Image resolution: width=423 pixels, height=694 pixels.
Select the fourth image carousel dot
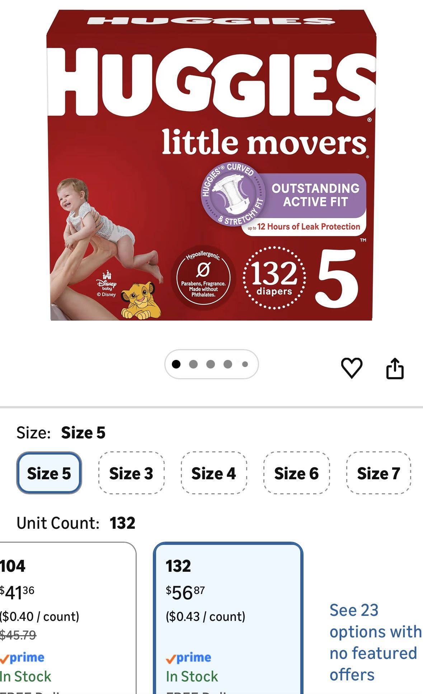pos(228,364)
